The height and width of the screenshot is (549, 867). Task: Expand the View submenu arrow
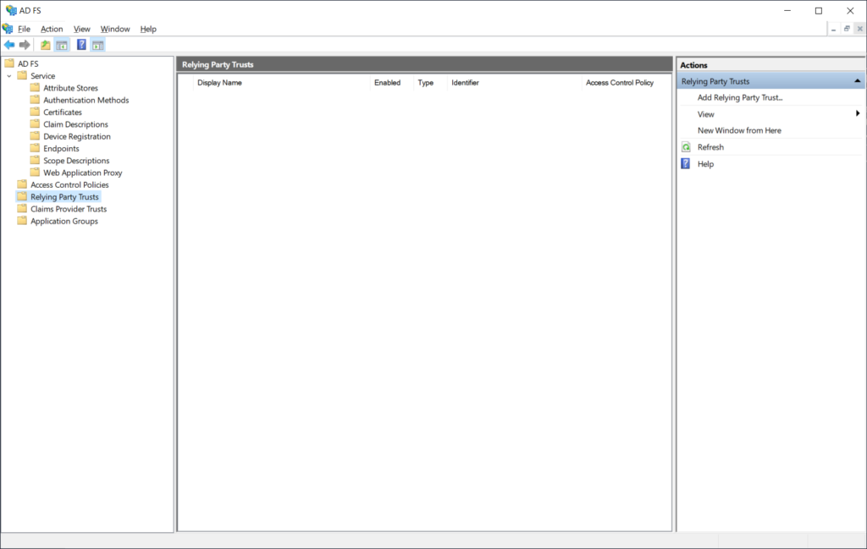(x=858, y=113)
